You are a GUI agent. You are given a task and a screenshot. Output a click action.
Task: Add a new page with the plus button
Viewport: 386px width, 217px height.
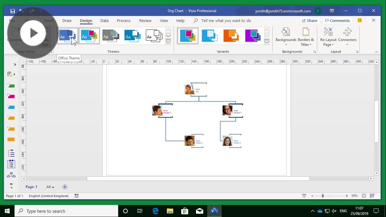click(65, 187)
